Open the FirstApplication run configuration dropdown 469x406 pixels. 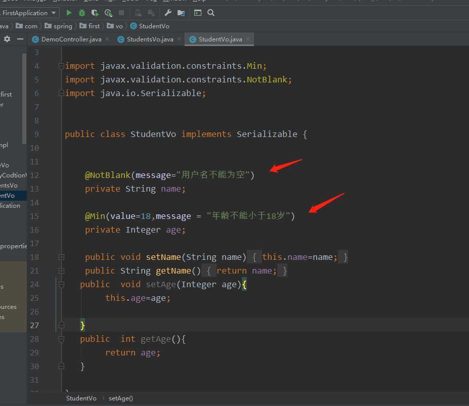click(x=29, y=13)
